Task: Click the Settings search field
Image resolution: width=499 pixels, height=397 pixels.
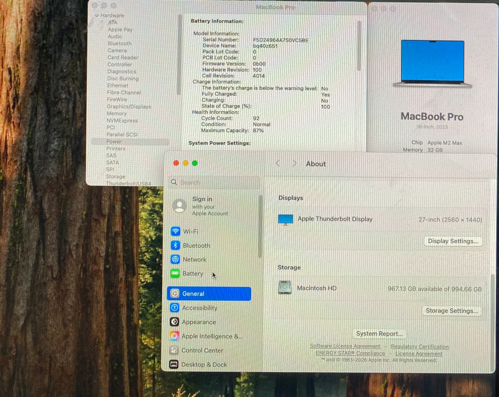Action: [214, 182]
